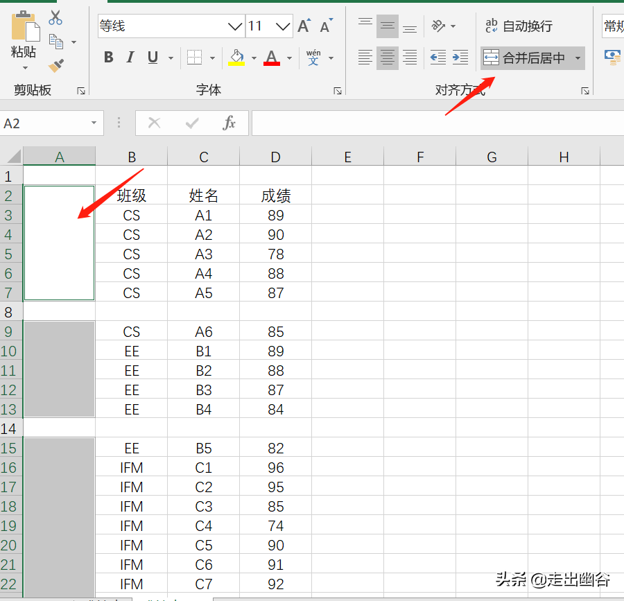Click the confirm checkmark formula button
Screen dimensions: 624x601
coord(192,123)
